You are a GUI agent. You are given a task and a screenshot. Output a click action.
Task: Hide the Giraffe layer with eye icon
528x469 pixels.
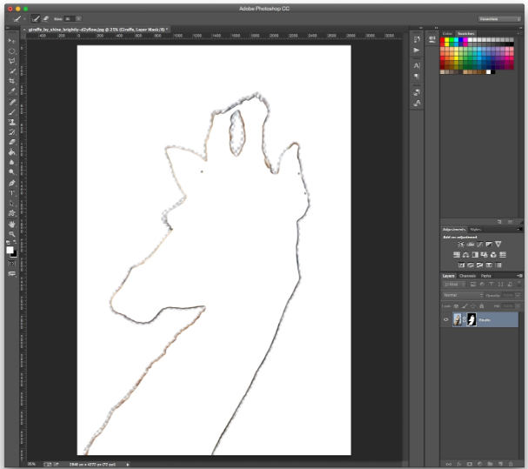pyautogui.click(x=446, y=319)
